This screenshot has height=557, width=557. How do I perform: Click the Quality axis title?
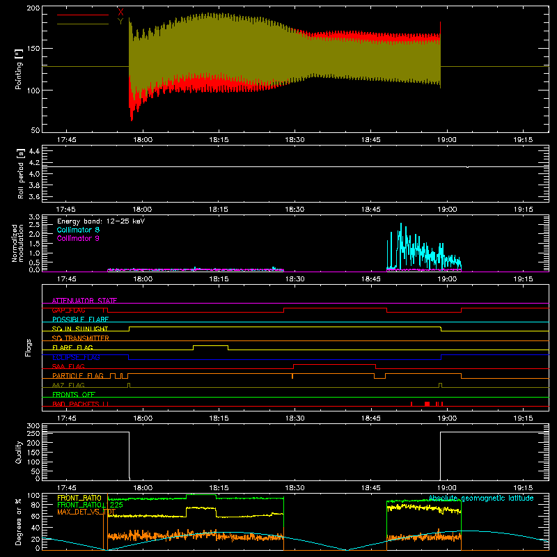(x=19, y=452)
